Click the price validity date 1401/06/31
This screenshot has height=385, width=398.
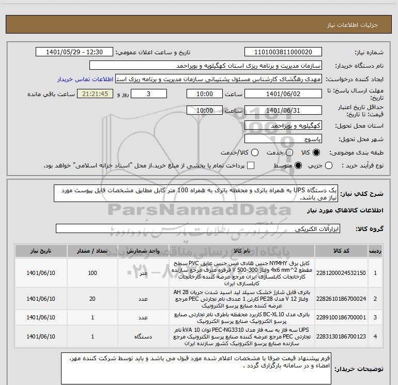point(283,111)
